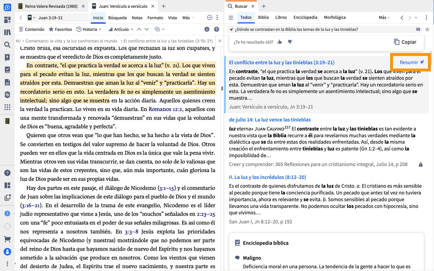Go to next article with down chevron
This screenshot has width=434, height=271.
(147, 29)
